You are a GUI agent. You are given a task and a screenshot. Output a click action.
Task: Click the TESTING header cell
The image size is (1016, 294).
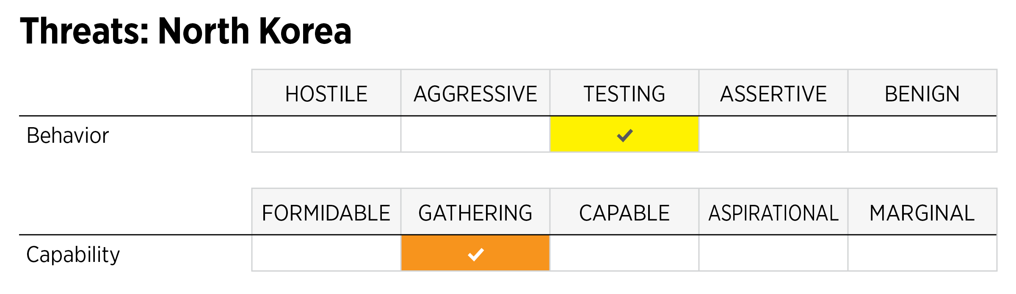click(624, 94)
